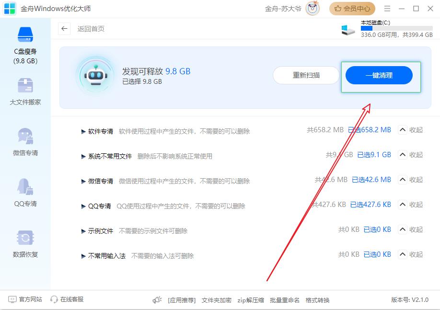Select the 微信专清 sidebar icon
Image resolution: width=440 pixels, height=310 pixels.
coord(25,136)
